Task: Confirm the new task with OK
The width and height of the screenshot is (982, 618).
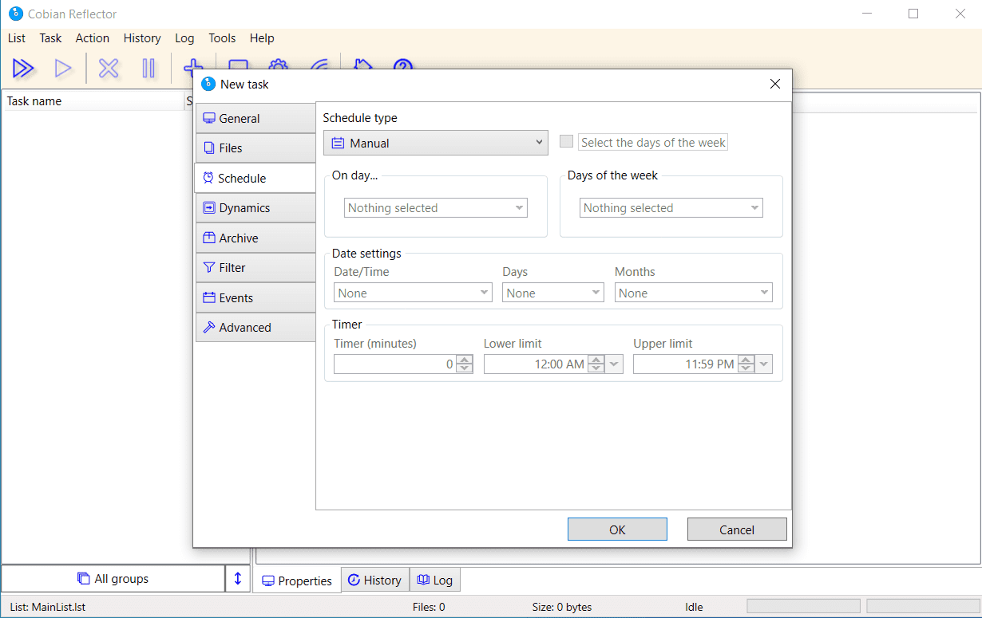Action: [617, 529]
